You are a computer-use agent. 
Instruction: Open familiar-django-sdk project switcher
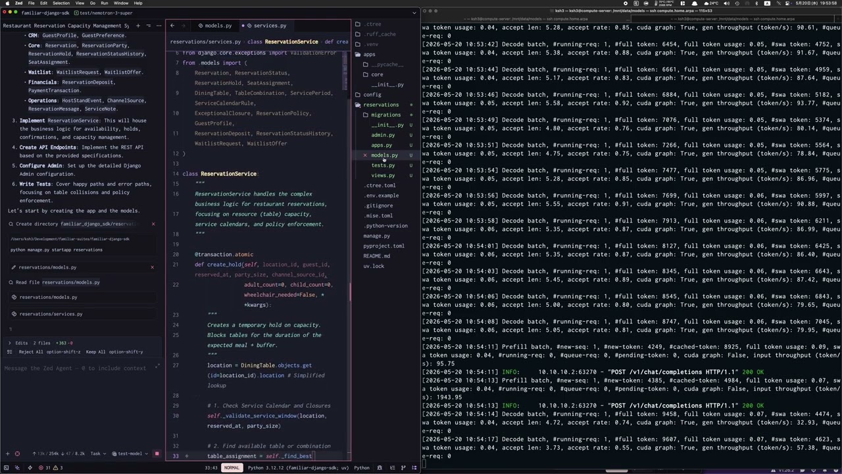(x=45, y=13)
